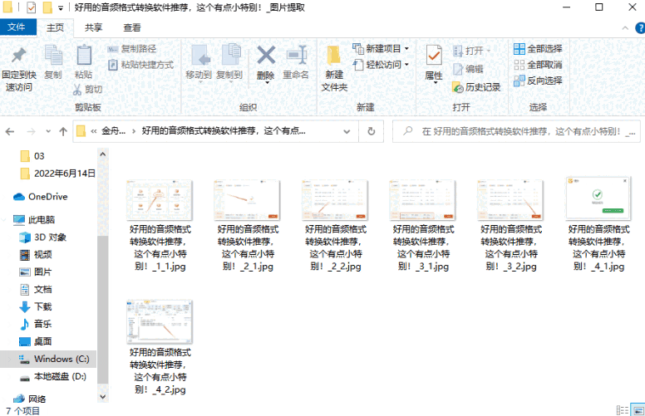
Task: Switch to the Home (主页) tab
Action: click(x=55, y=27)
